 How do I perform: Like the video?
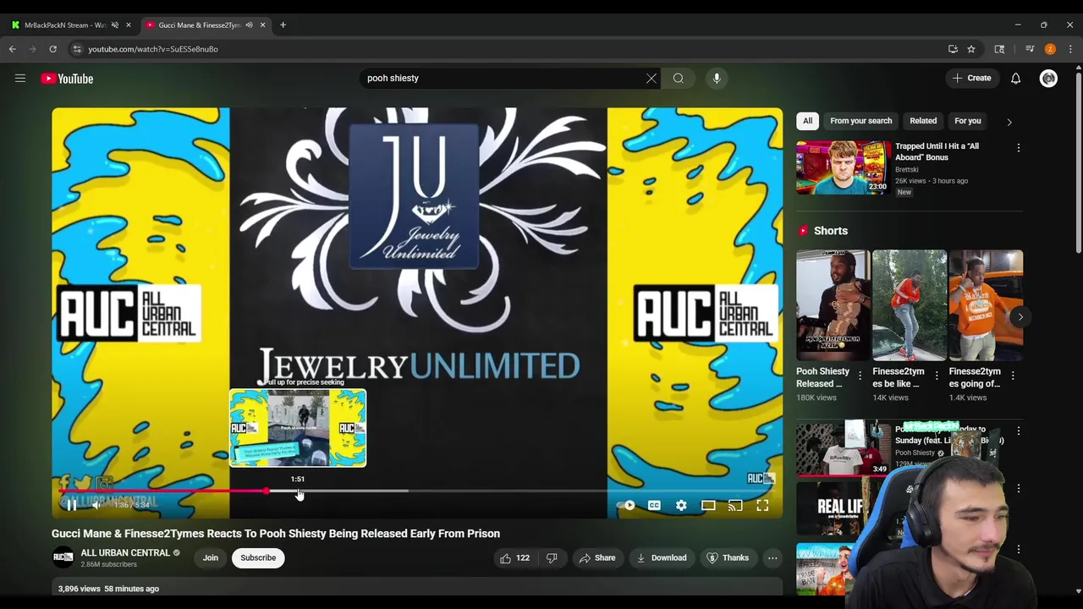pos(515,557)
